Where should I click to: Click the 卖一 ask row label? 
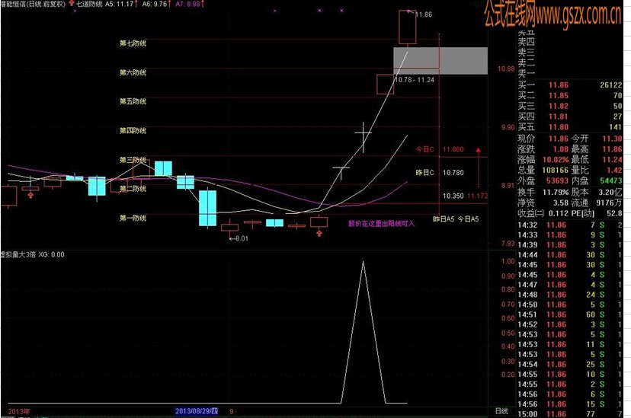click(x=527, y=74)
